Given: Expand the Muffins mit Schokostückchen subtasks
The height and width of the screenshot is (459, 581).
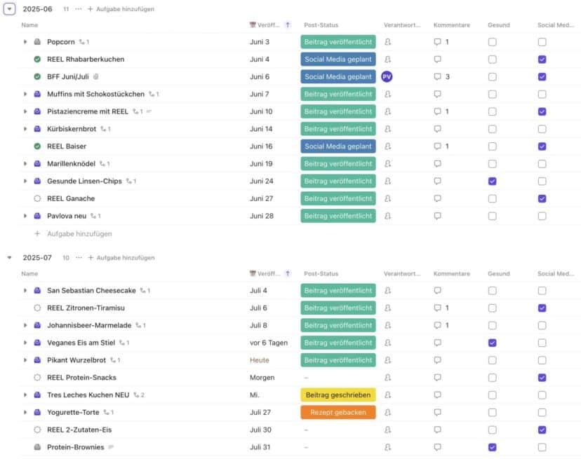Looking at the screenshot, I should coord(25,94).
